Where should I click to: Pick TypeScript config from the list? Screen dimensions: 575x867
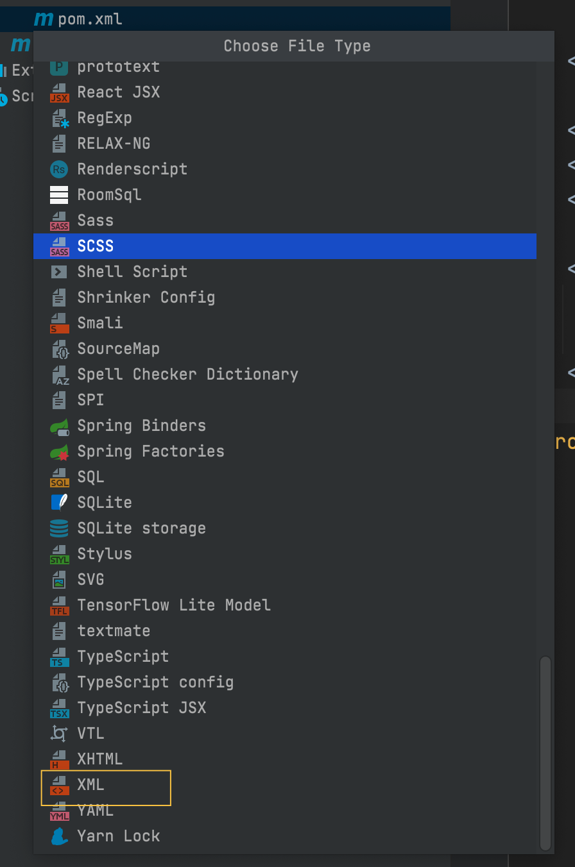click(155, 682)
